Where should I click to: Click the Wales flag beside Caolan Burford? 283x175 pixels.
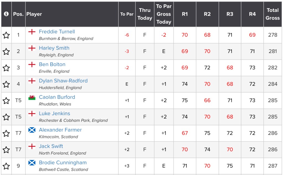coord(32,97)
